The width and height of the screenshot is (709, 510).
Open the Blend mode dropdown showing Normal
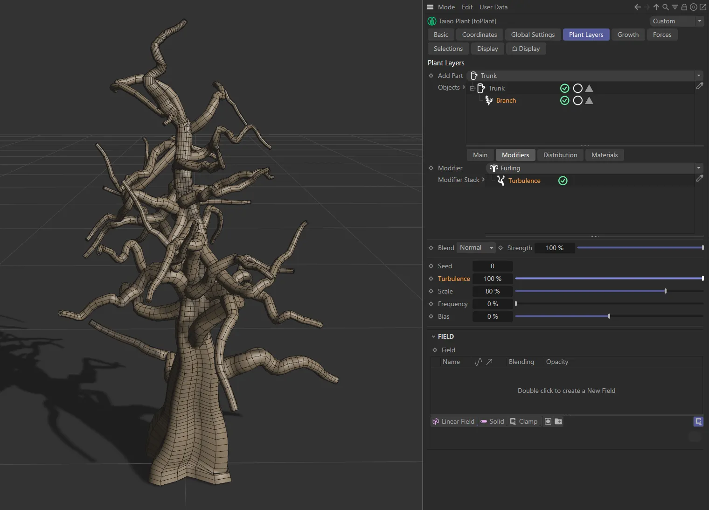tap(475, 248)
